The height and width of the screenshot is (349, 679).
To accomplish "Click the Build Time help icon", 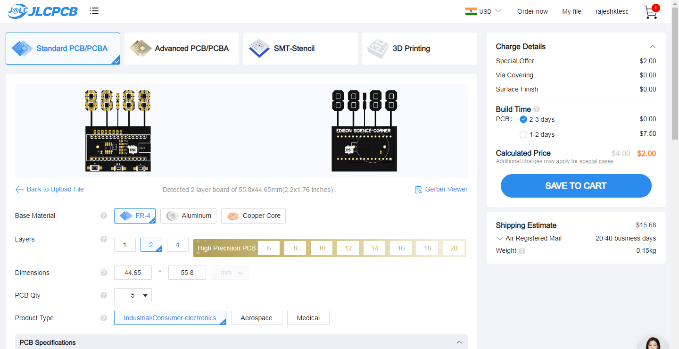I will click(x=537, y=109).
